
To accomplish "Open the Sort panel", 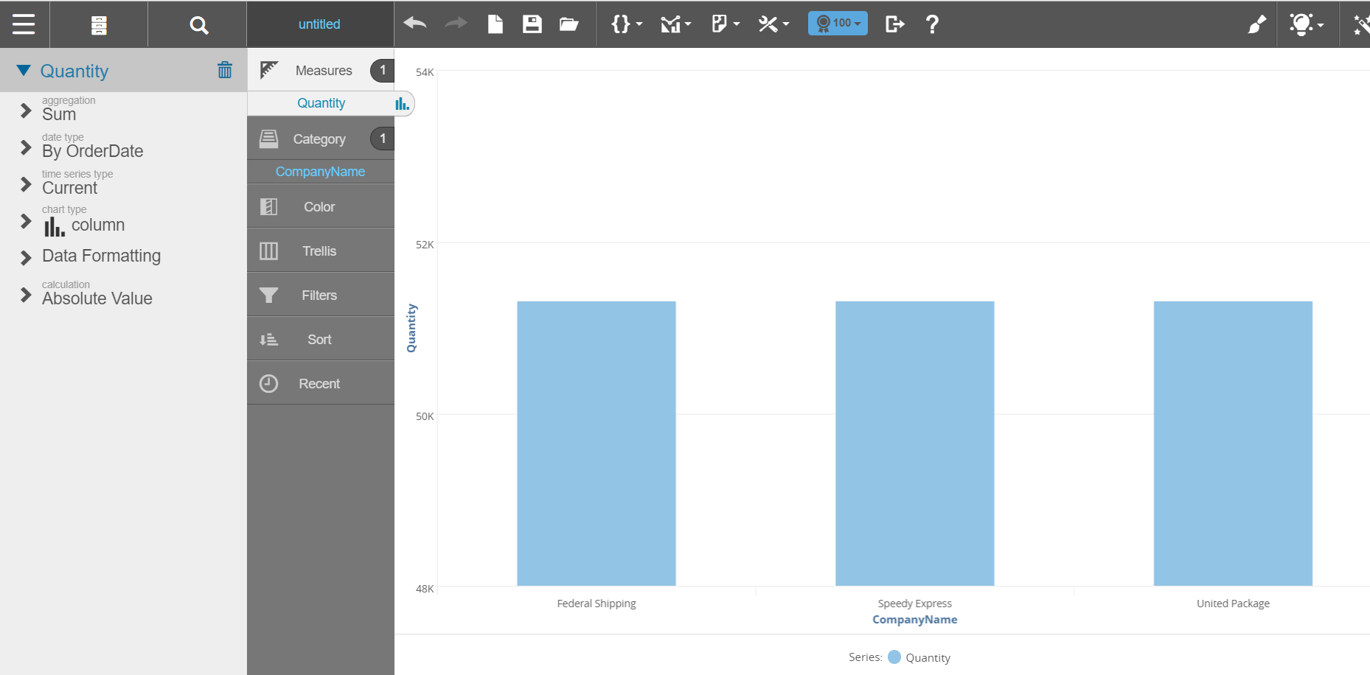I will (x=319, y=340).
